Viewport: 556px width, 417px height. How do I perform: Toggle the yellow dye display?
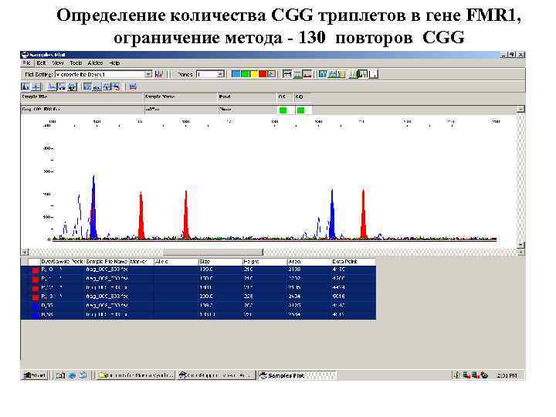point(254,74)
